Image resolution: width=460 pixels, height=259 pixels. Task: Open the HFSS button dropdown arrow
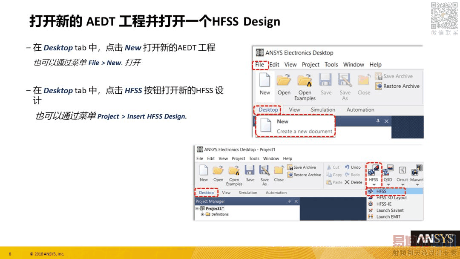[374, 185]
